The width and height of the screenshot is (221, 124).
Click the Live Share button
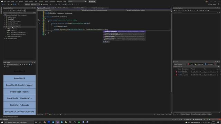(x=212, y=4)
